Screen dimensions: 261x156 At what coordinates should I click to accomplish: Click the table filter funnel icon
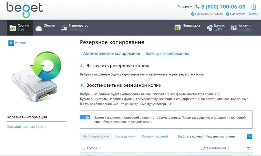[x=248, y=148]
